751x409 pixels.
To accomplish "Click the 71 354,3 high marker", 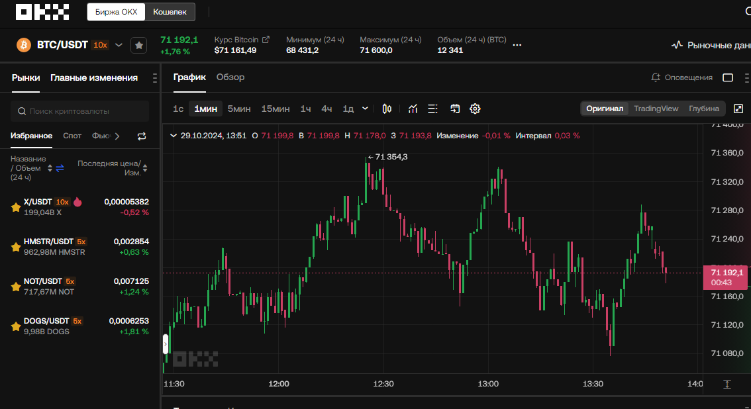I will (387, 157).
